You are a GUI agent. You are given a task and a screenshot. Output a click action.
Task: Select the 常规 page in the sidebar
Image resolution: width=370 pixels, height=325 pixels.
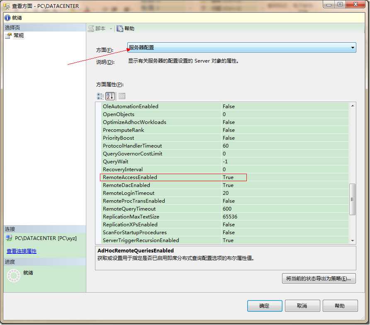click(x=18, y=36)
